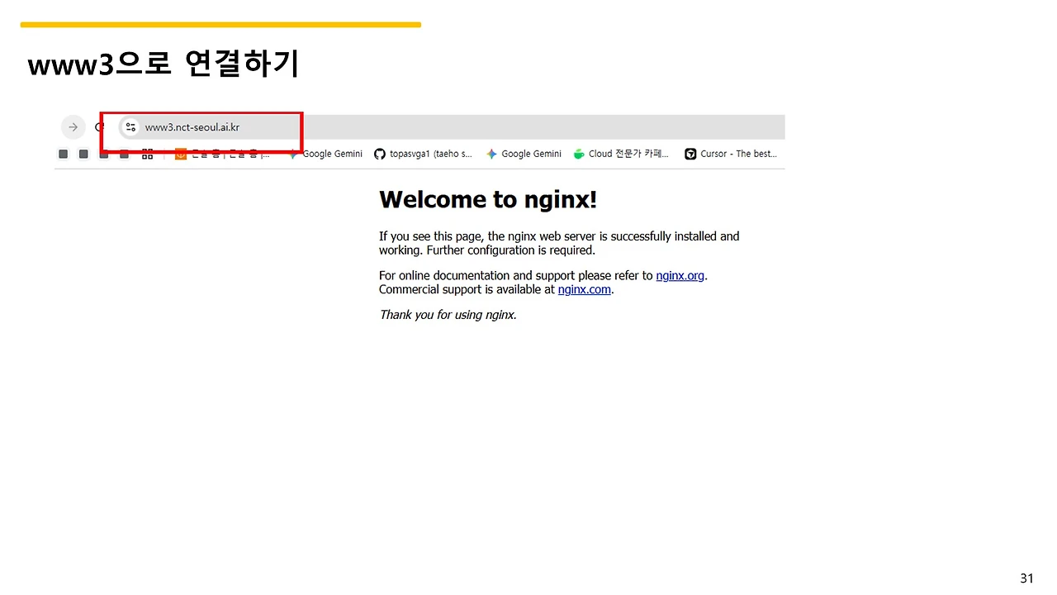Open the first gray square bookmark icon
Screen dimensions: 1057x595
pyautogui.click(x=63, y=154)
